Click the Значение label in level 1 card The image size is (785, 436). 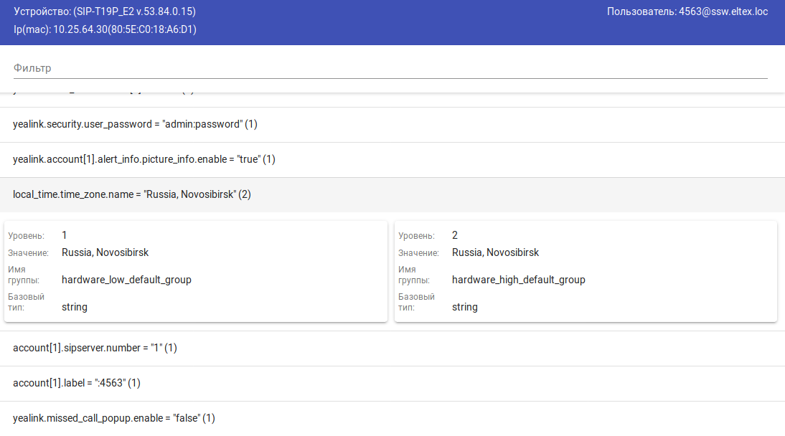(28, 253)
